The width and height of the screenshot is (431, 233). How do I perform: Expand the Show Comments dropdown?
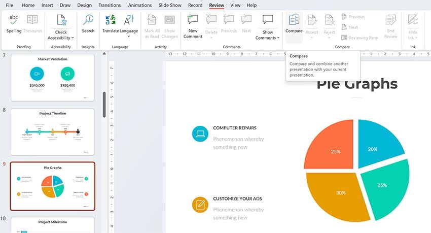(267, 38)
